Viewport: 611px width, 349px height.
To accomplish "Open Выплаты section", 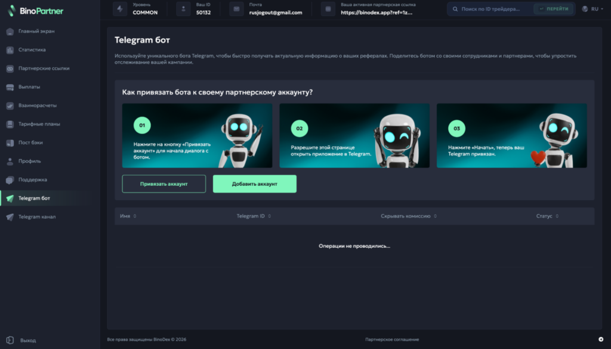I will [x=29, y=87].
